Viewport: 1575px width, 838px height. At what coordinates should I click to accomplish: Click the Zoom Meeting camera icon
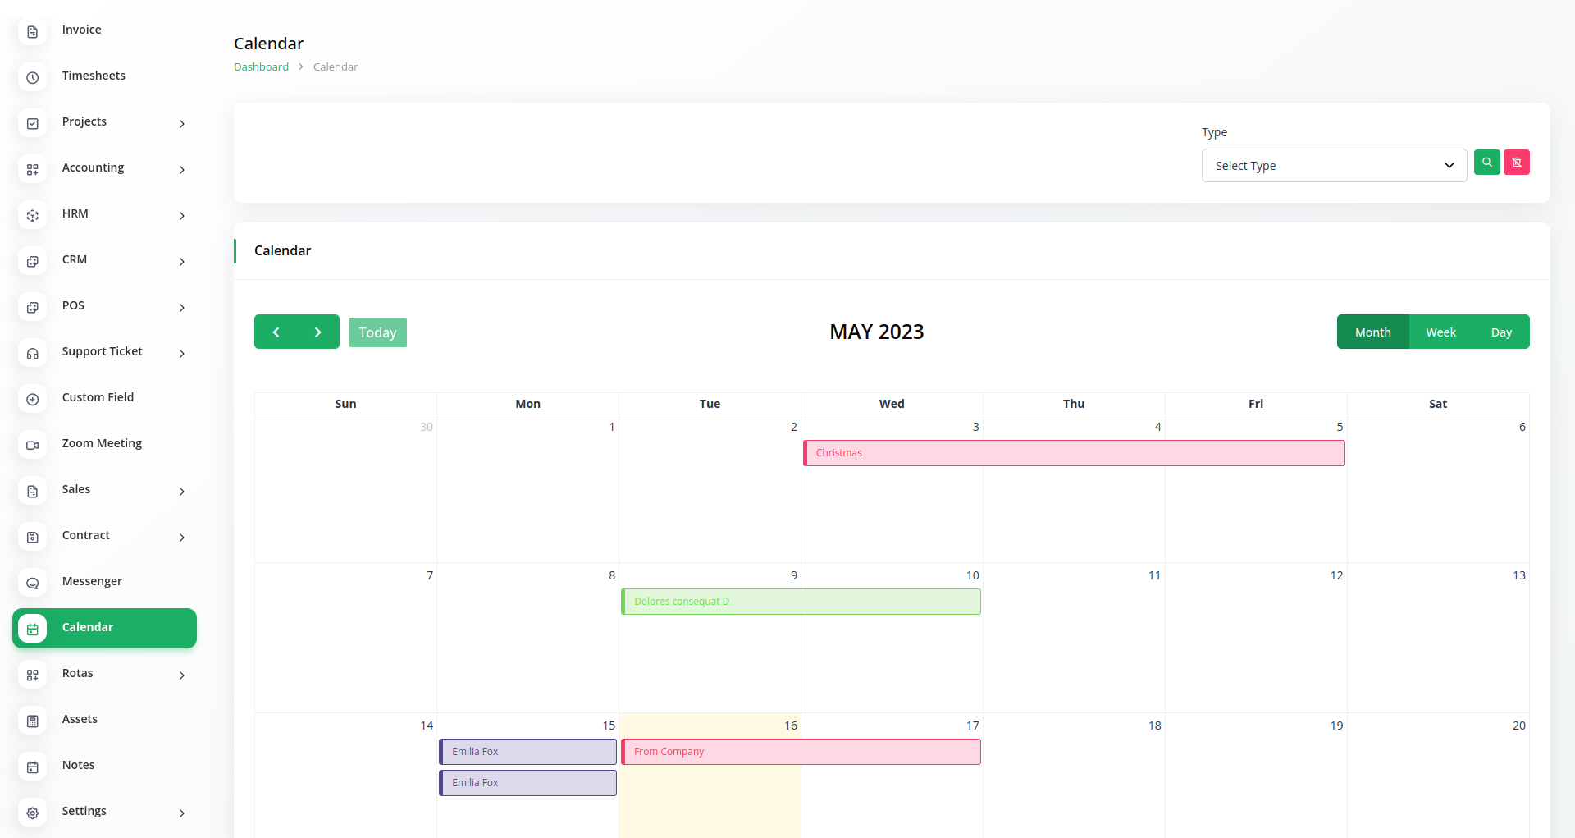coord(33,445)
